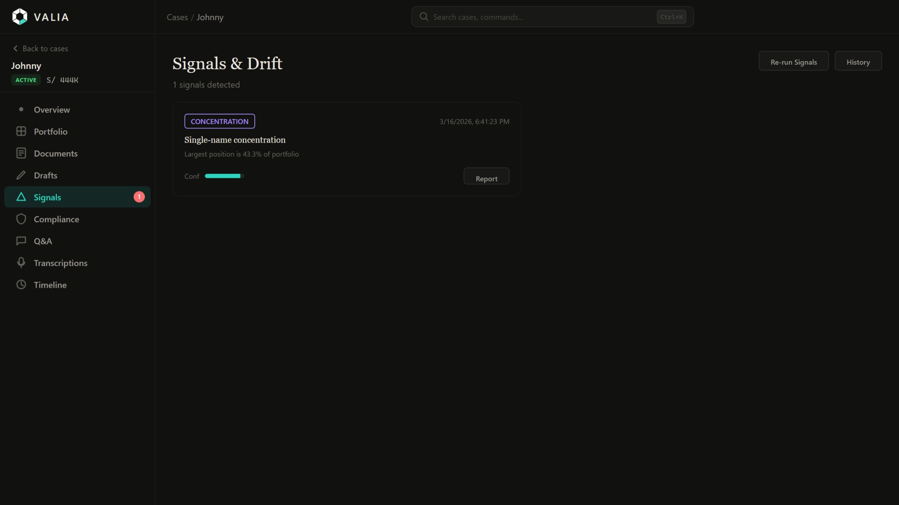This screenshot has width=899, height=505.
Task: Click the Compliance shield icon
Action: 21,219
